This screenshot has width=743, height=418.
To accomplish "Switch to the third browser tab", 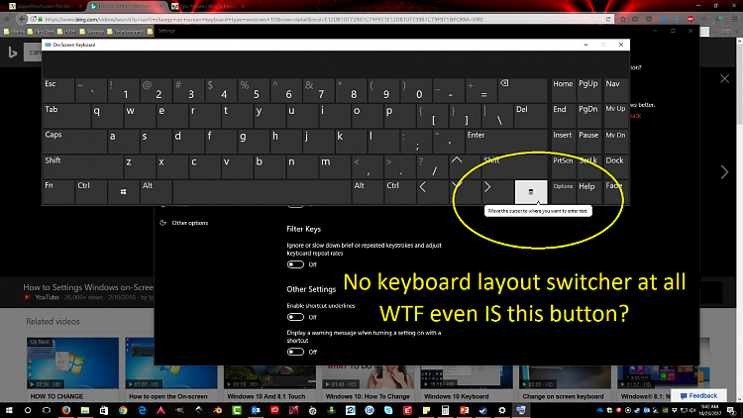I will [208, 6].
